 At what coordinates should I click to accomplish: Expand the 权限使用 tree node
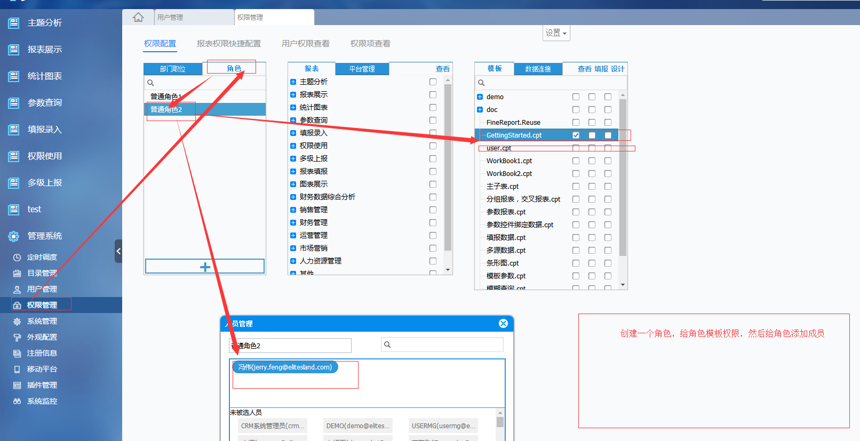tap(293, 146)
